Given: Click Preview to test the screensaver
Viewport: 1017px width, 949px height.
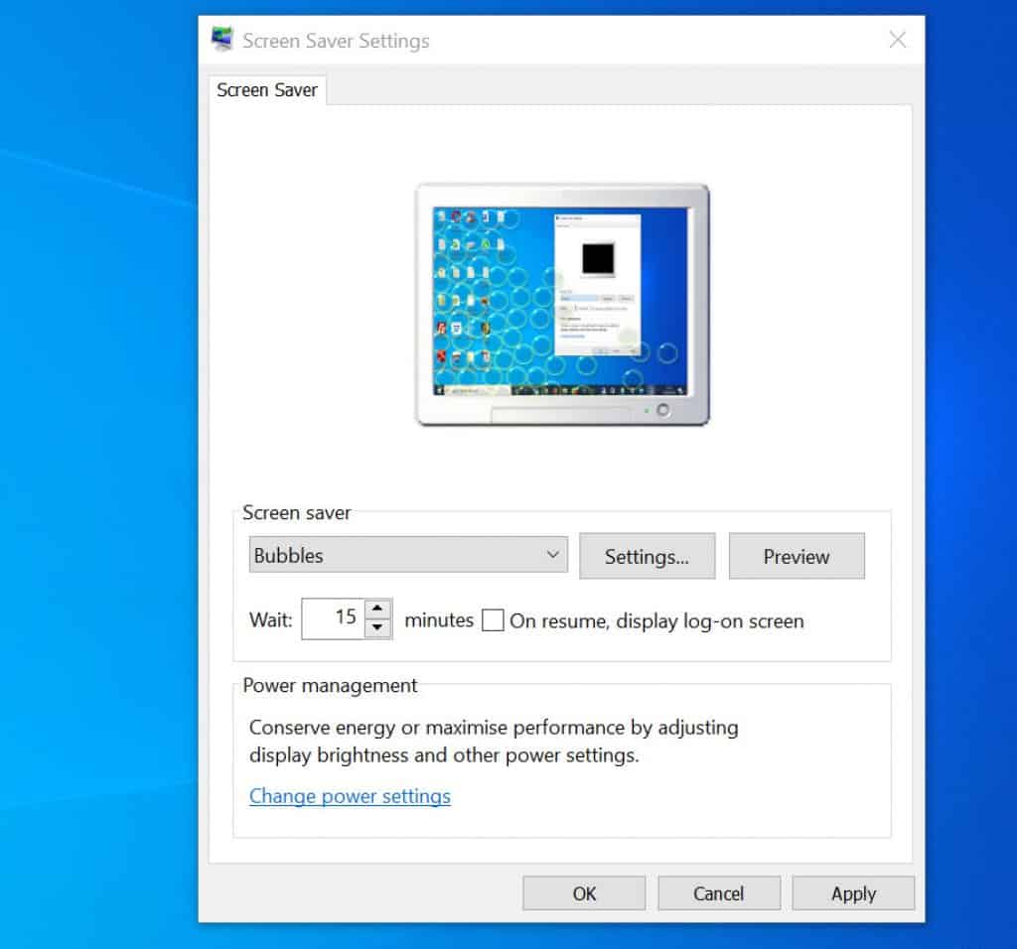Looking at the screenshot, I should tap(797, 556).
